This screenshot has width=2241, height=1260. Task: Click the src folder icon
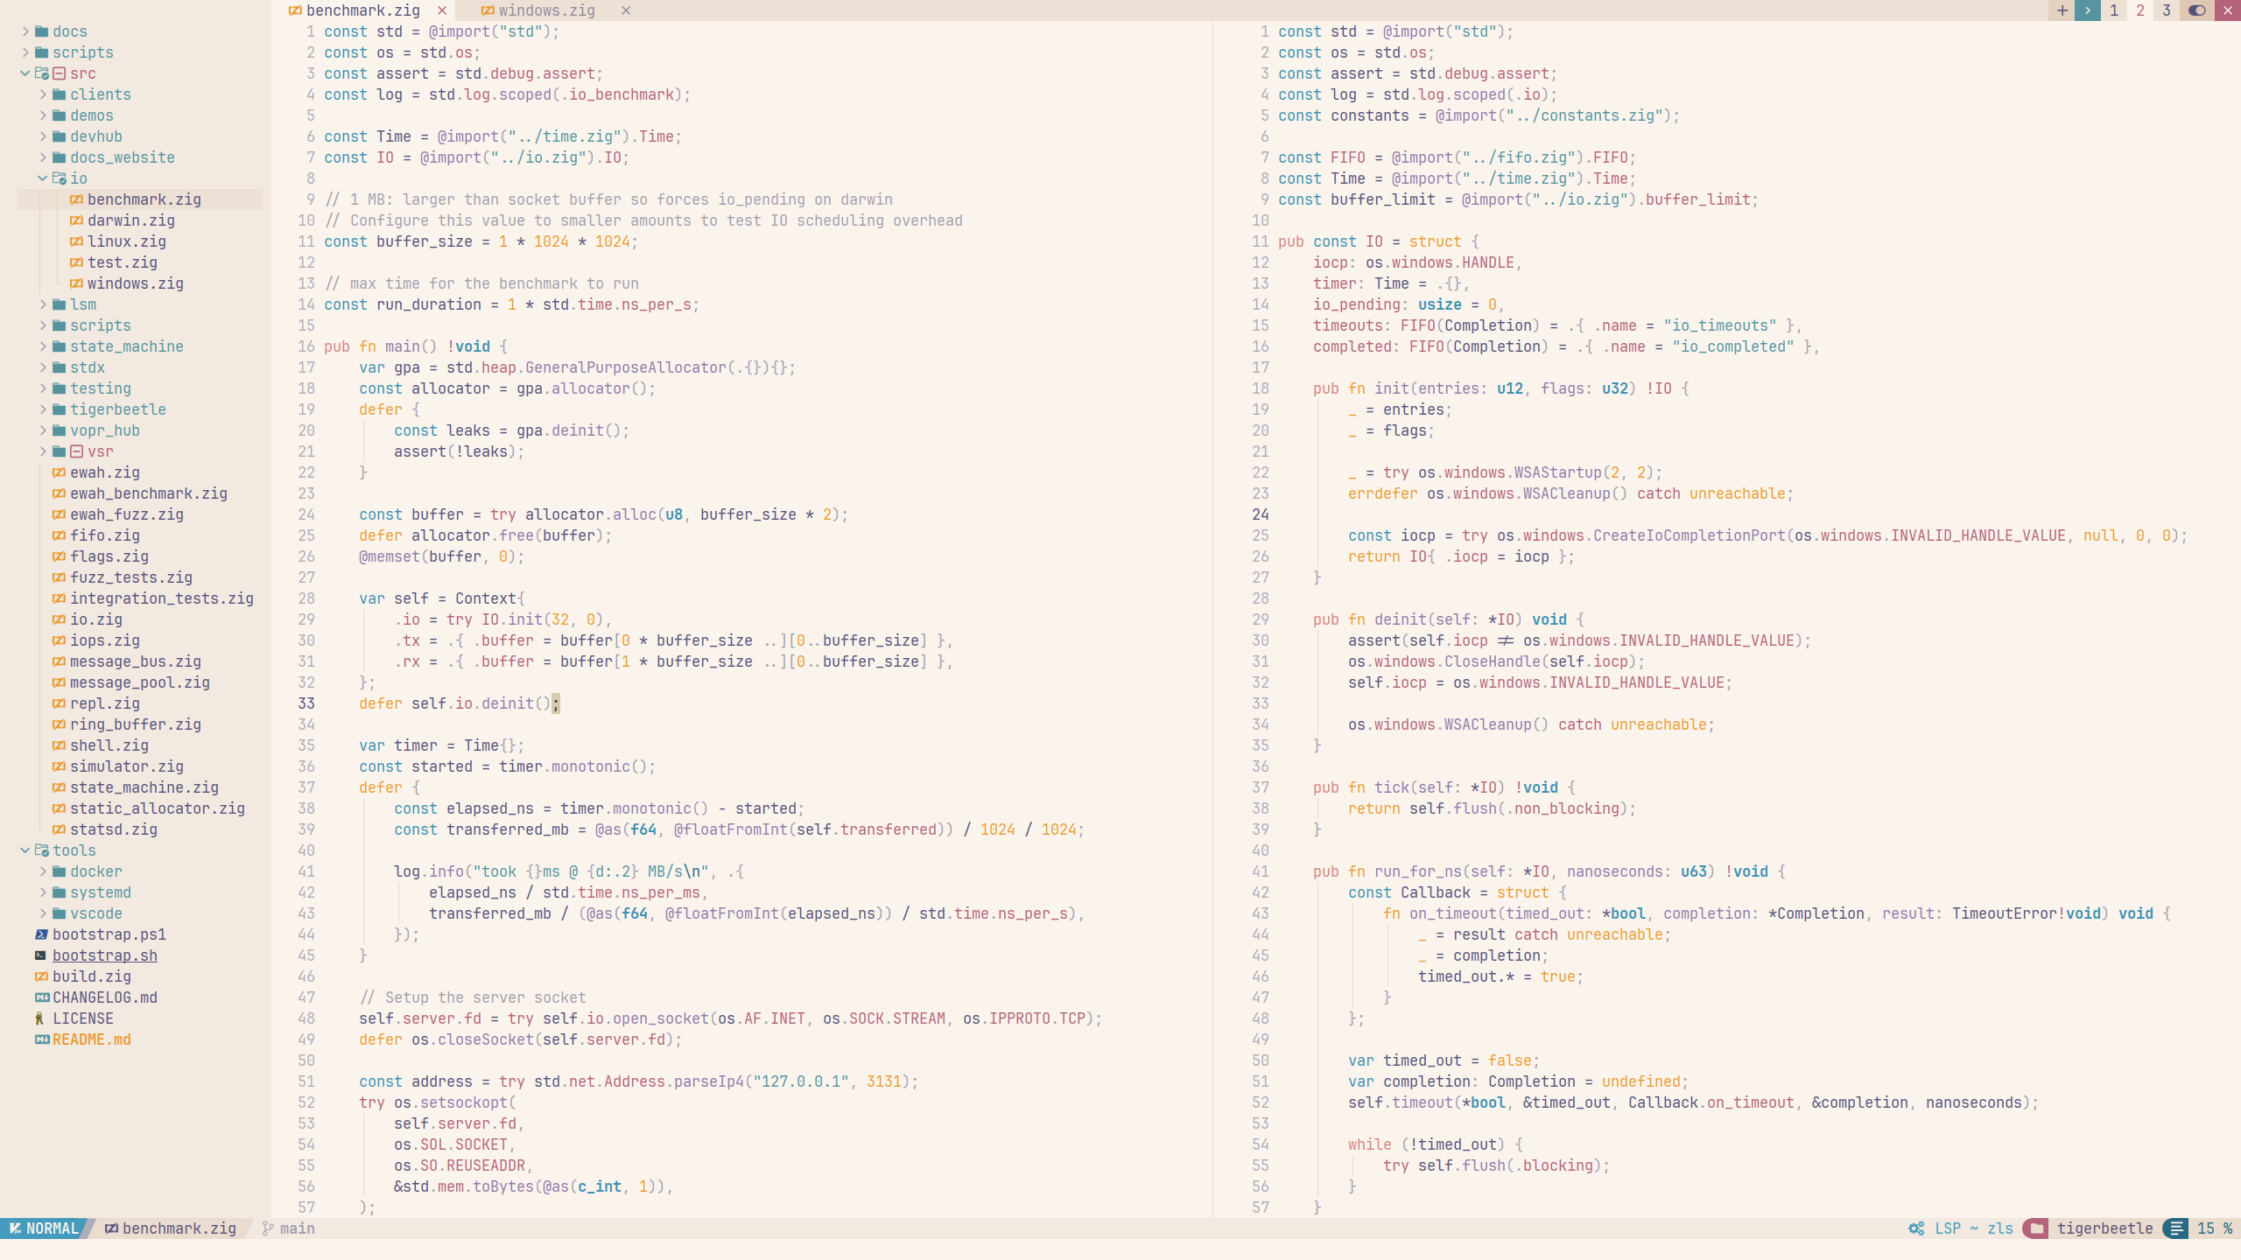tap(41, 73)
